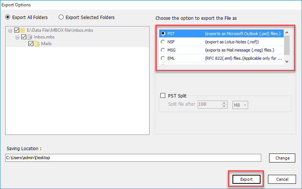
Task: Click the Mails folder icon
Action: pos(37,44)
